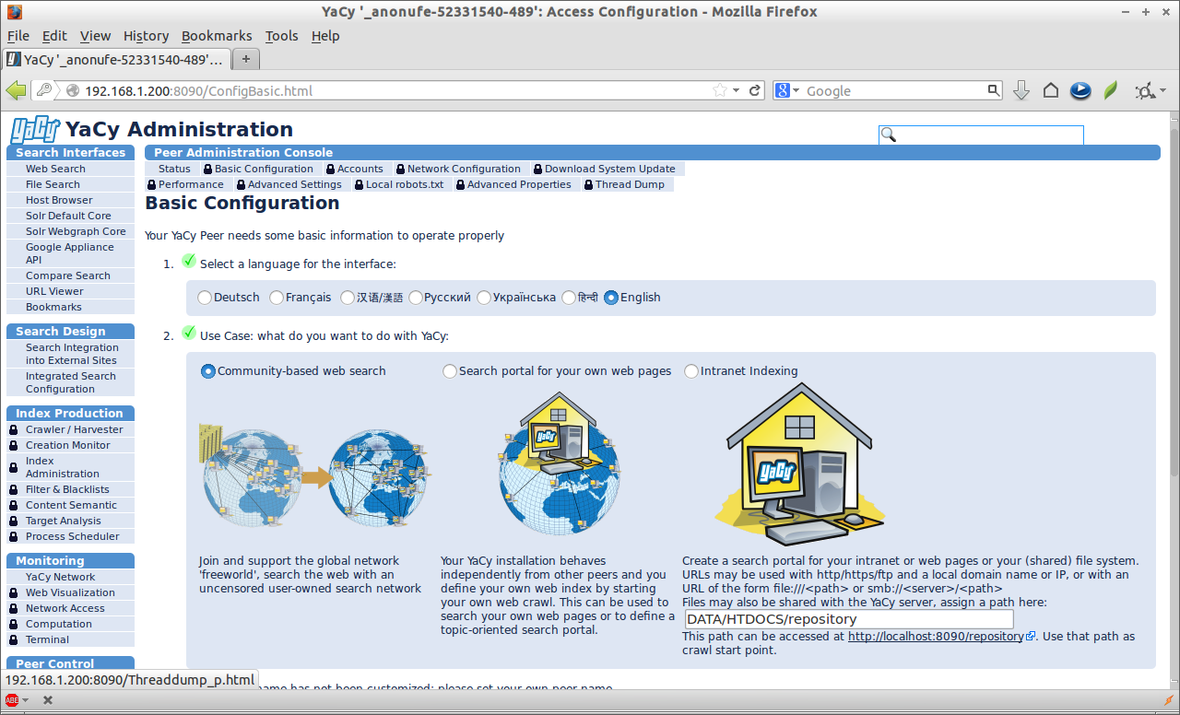Click the lock icon beside Terminal
Viewport: 1180px width, 715px height.
click(14, 640)
